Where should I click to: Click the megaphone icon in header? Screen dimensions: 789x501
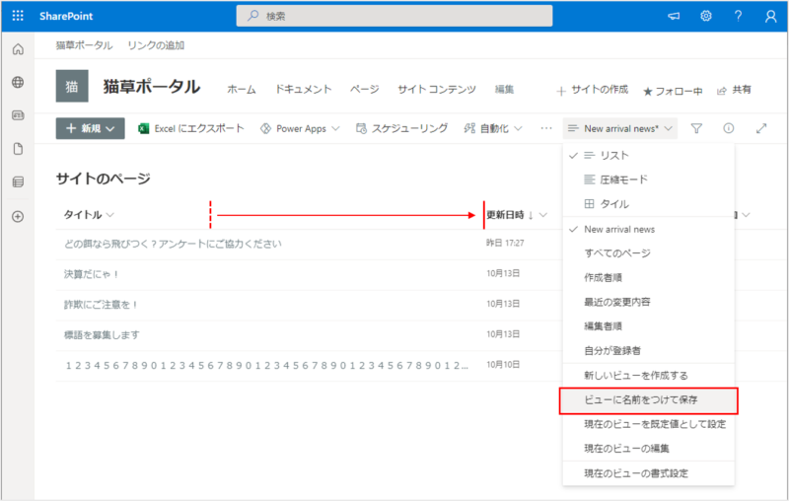675,17
